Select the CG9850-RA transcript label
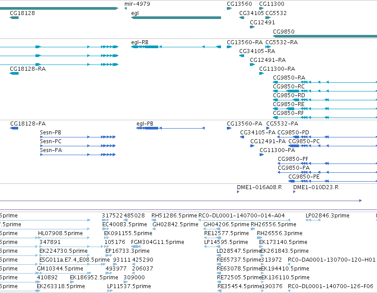The image size is (377, 293). point(289,78)
